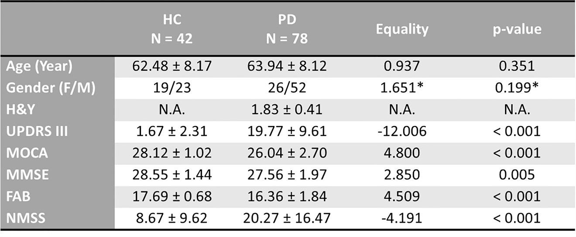Click the 17.69 ± 0.68 FAB cell
The image size is (576, 237).
pos(172,196)
